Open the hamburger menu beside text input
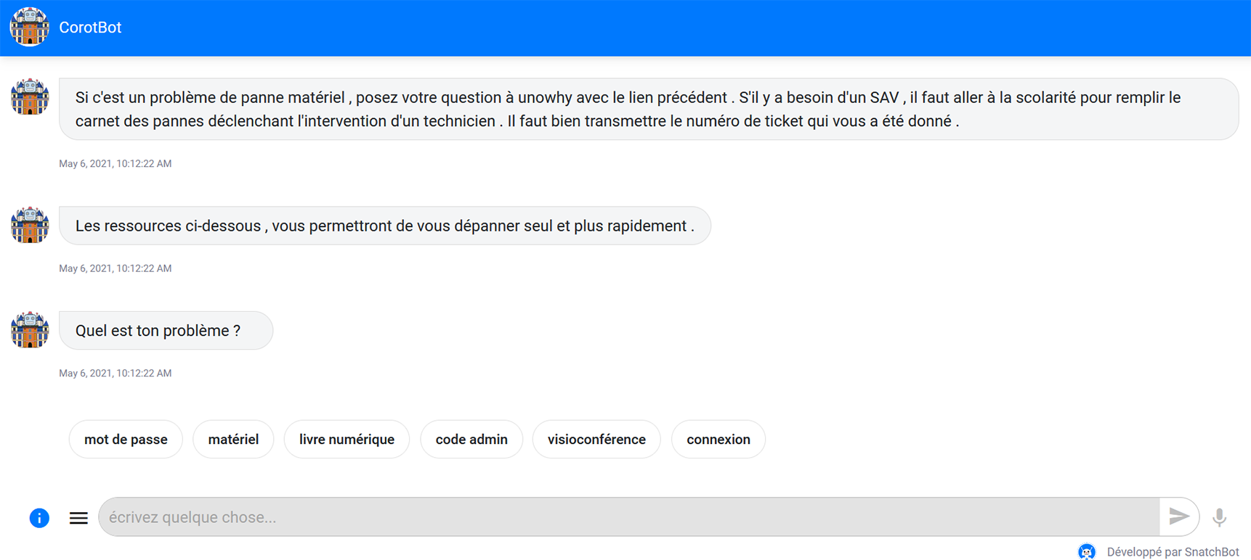This screenshot has width=1251, height=560. (x=78, y=518)
